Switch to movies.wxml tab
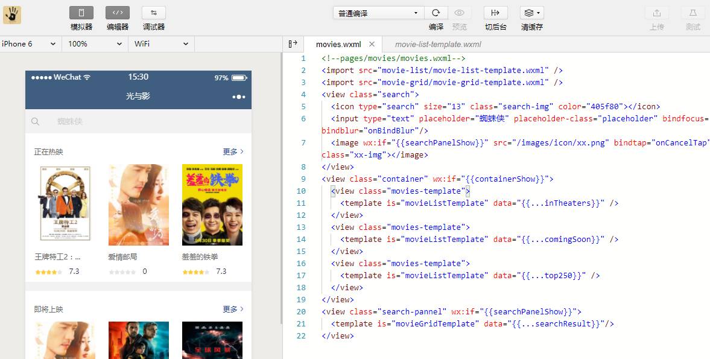The height and width of the screenshot is (359, 710). click(x=338, y=45)
